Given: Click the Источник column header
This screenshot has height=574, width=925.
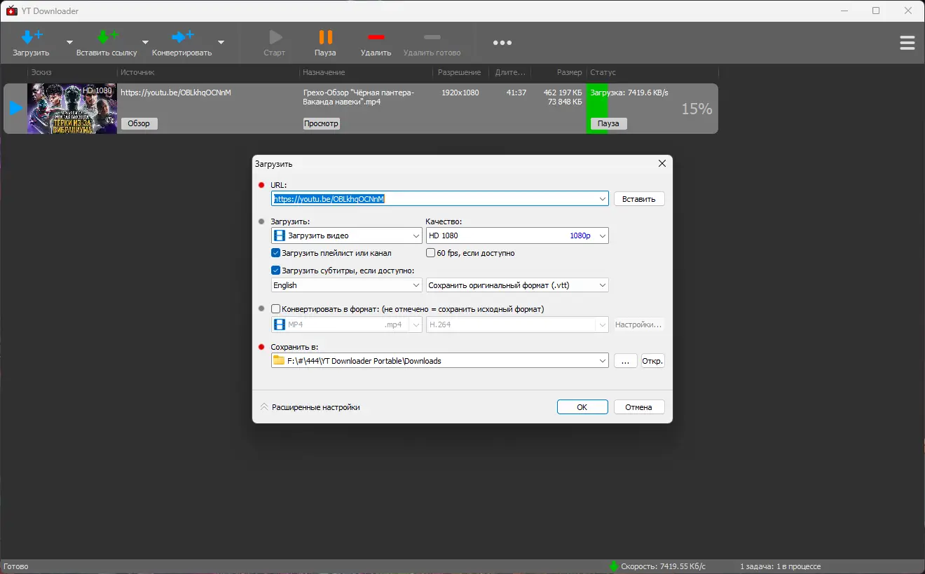Looking at the screenshot, I should coord(137,72).
